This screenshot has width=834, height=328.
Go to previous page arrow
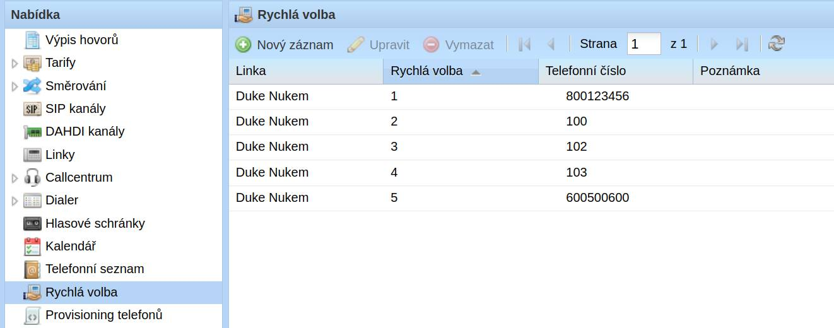coord(551,44)
